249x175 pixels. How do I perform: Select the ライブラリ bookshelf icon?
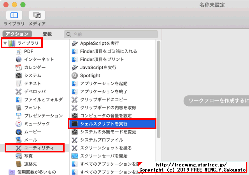(12, 43)
